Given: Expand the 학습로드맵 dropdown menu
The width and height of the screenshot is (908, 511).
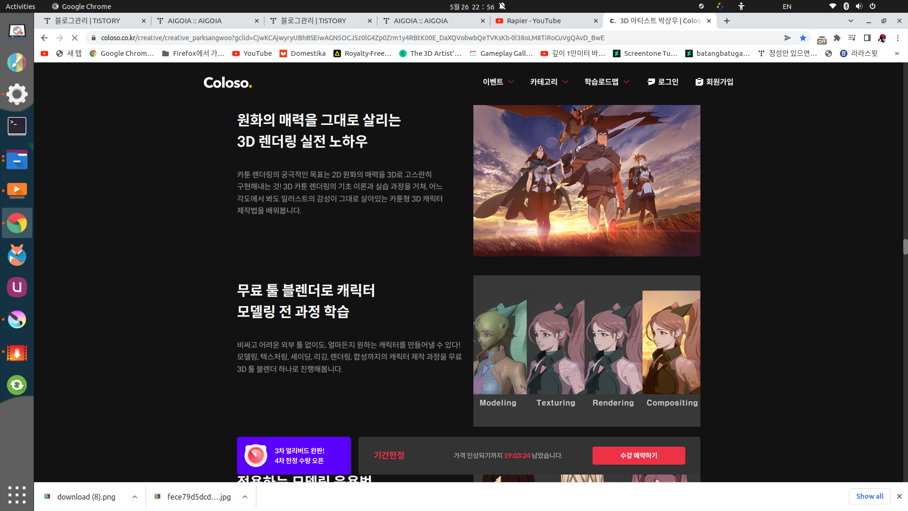Looking at the screenshot, I should point(606,82).
